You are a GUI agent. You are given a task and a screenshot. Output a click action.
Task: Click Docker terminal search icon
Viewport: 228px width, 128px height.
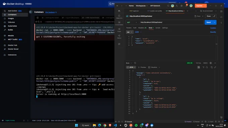[x=39, y=22]
